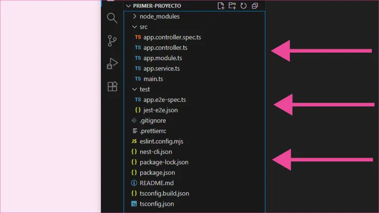Click the lines icon beside .prettierrc

(x=135, y=131)
